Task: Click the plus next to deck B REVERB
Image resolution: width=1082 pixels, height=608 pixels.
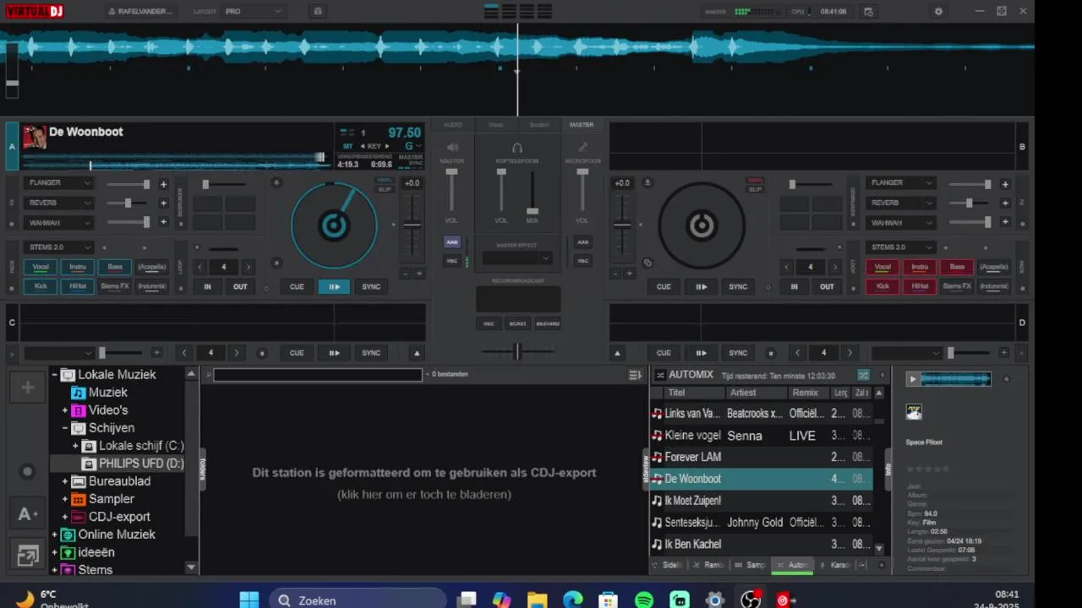Action: (x=1005, y=203)
